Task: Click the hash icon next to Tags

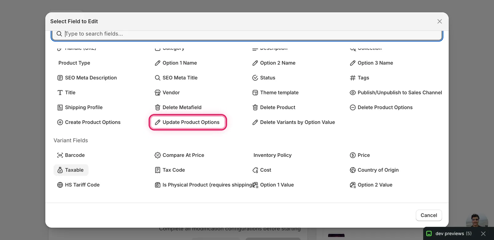Action: 353,78
